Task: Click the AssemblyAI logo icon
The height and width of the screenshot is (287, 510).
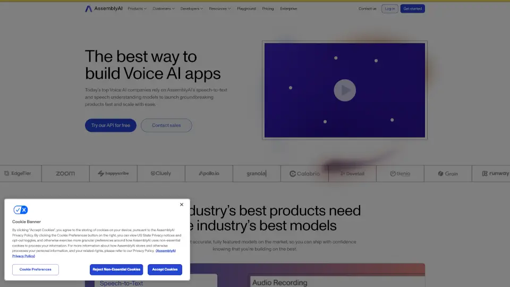Action: (x=89, y=9)
